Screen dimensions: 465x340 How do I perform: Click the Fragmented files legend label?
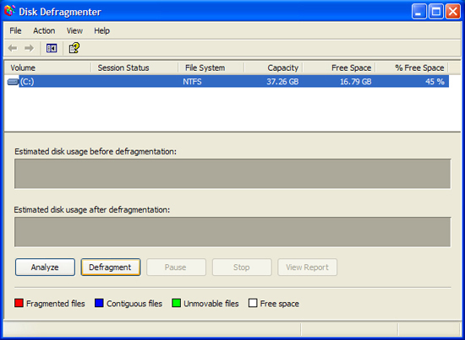click(x=56, y=304)
